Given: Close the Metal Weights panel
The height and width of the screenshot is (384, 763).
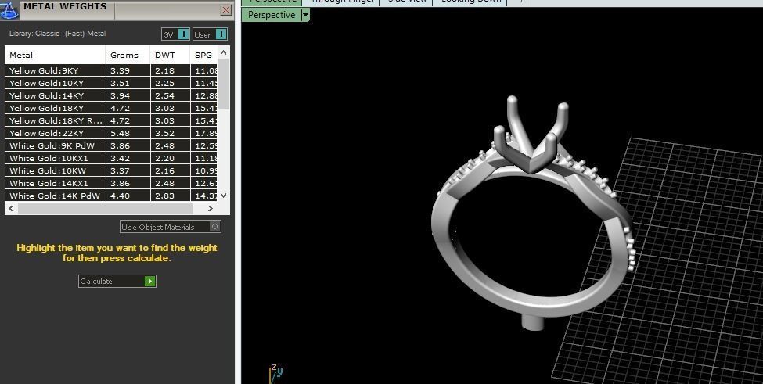Looking at the screenshot, I should [x=226, y=9].
